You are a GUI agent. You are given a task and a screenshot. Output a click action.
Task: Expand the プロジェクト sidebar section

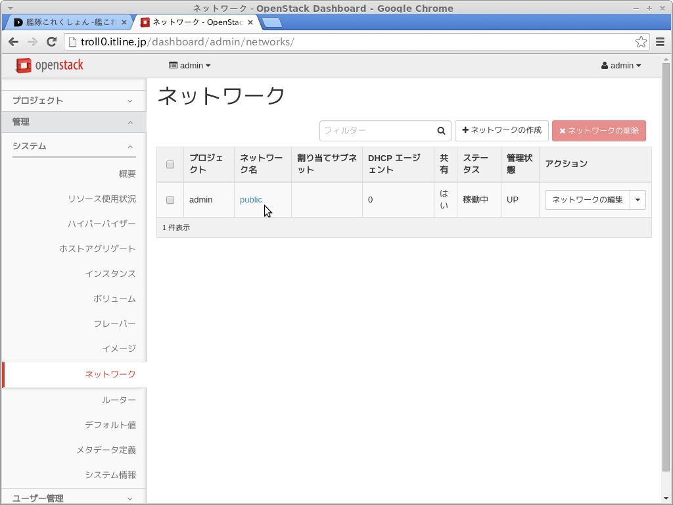[74, 101]
